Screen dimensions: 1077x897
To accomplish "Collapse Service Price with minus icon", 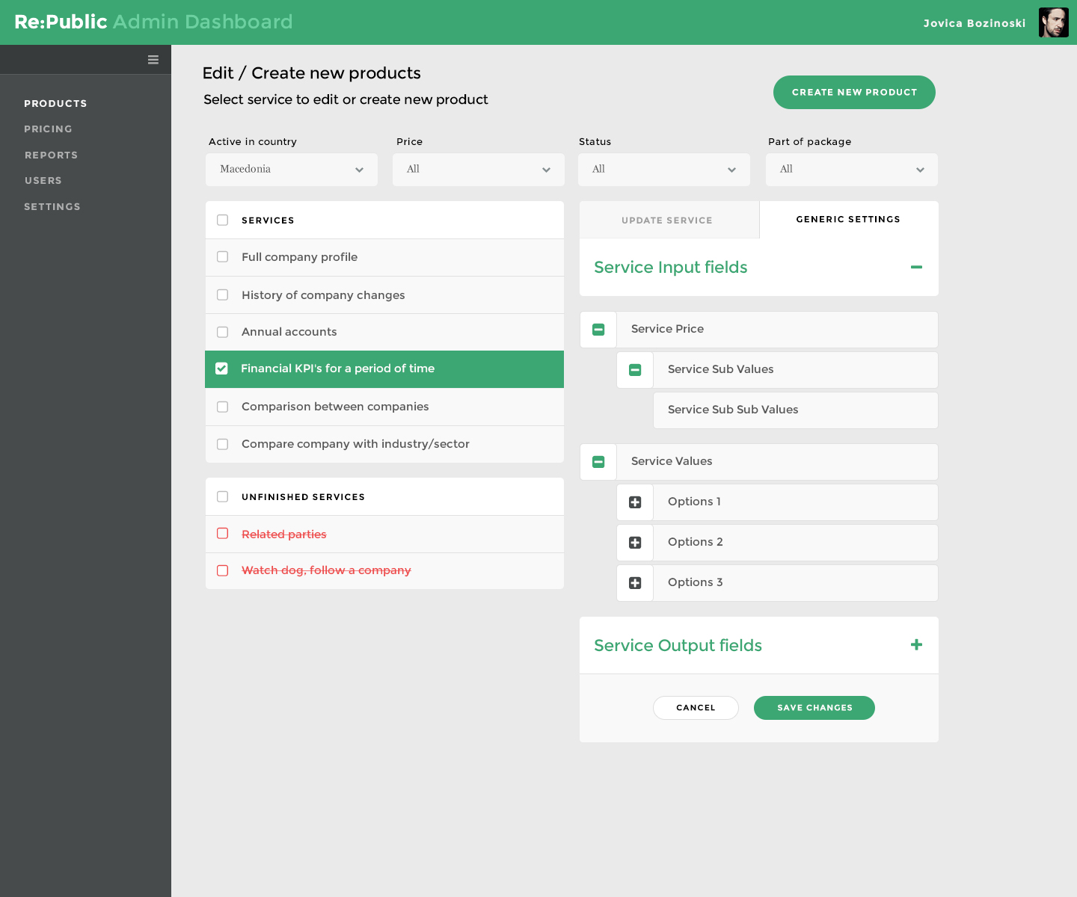I will (x=598, y=330).
